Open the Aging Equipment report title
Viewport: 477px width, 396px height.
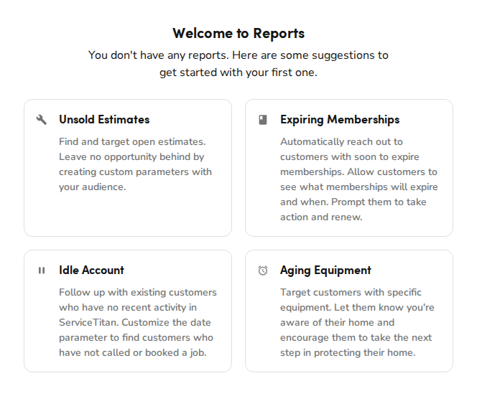(x=325, y=270)
